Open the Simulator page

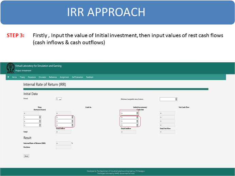click(43, 77)
